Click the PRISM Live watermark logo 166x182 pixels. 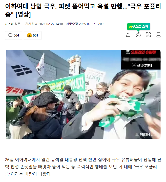coord(147,134)
